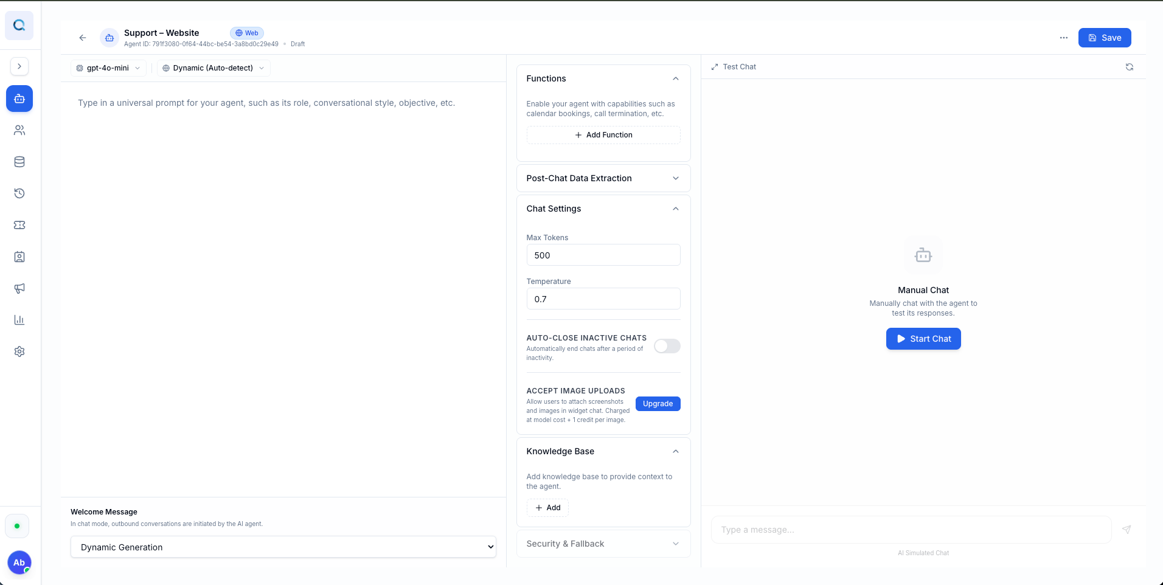Screen dimensions: 1163x585
Task: Open the Welcome Message Dynamic Generation dropdown
Action: tap(283, 547)
